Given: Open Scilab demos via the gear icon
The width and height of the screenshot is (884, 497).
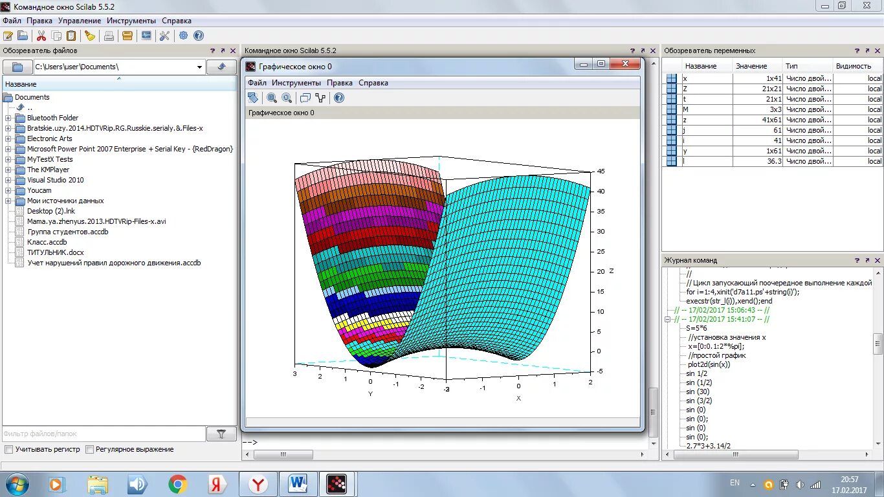Looking at the screenshot, I should tap(184, 36).
